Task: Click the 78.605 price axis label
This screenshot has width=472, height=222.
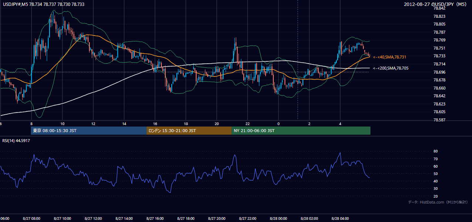Action: tap(439, 112)
